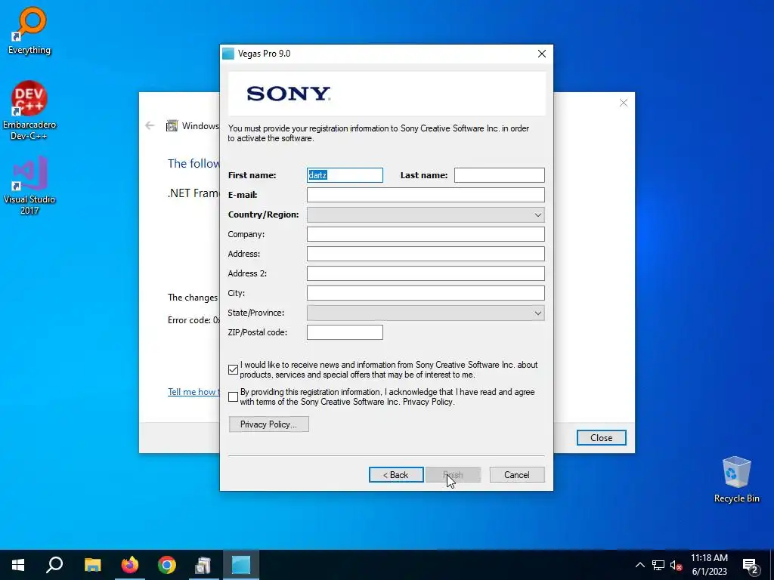Click the Address 2 input field
This screenshot has width=774, height=580.
426,273
